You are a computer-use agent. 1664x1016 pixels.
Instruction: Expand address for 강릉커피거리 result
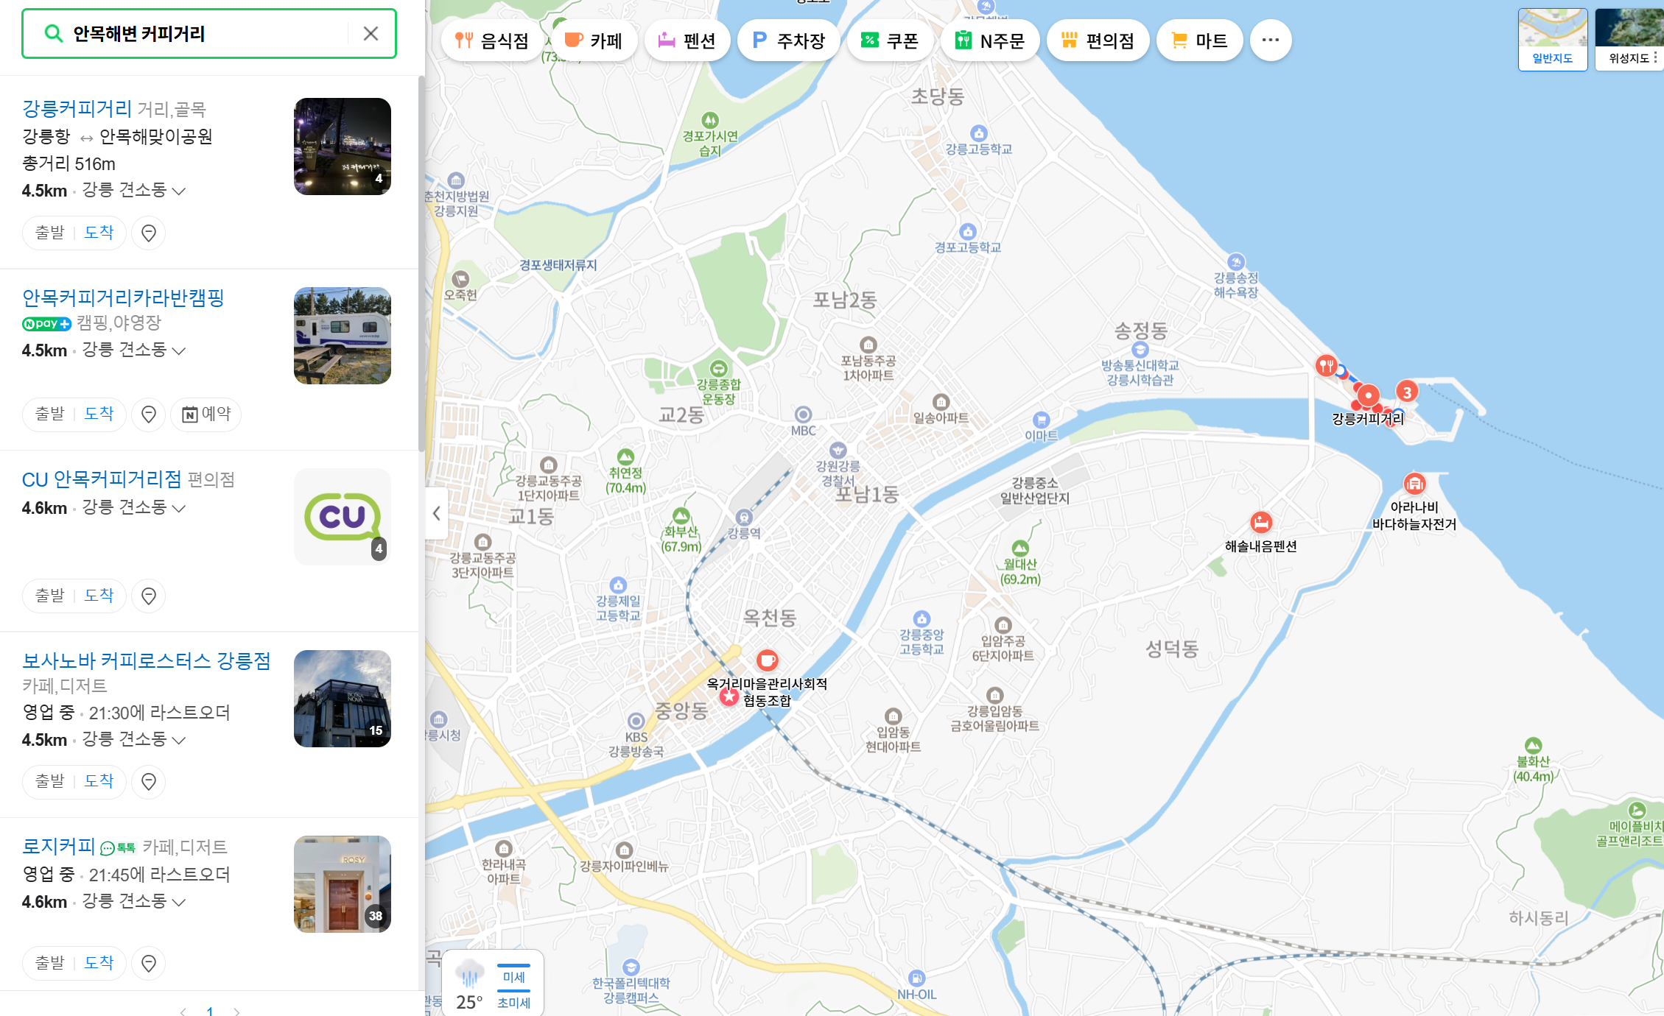(x=178, y=191)
